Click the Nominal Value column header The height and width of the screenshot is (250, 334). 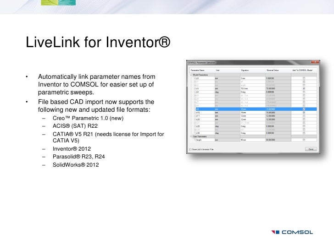(x=273, y=70)
